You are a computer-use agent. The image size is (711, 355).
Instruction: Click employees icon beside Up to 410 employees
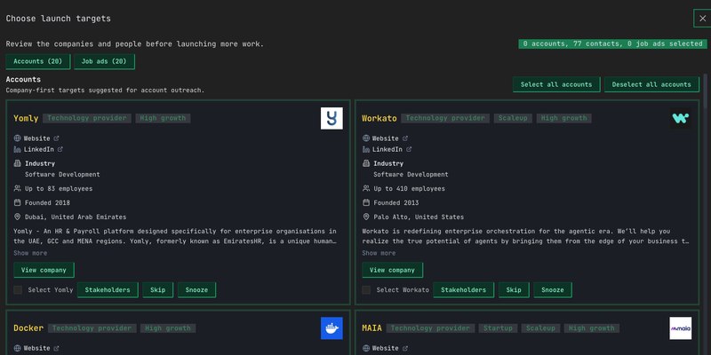pyautogui.click(x=366, y=188)
